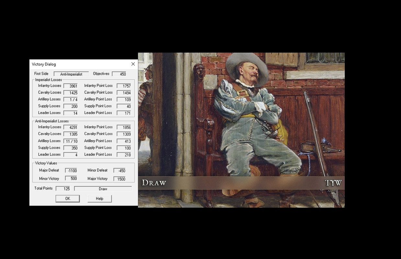This screenshot has height=259, width=401.
Task: Click Imperialist Leader Point Loss value 171
Action: [x=124, y=113]
